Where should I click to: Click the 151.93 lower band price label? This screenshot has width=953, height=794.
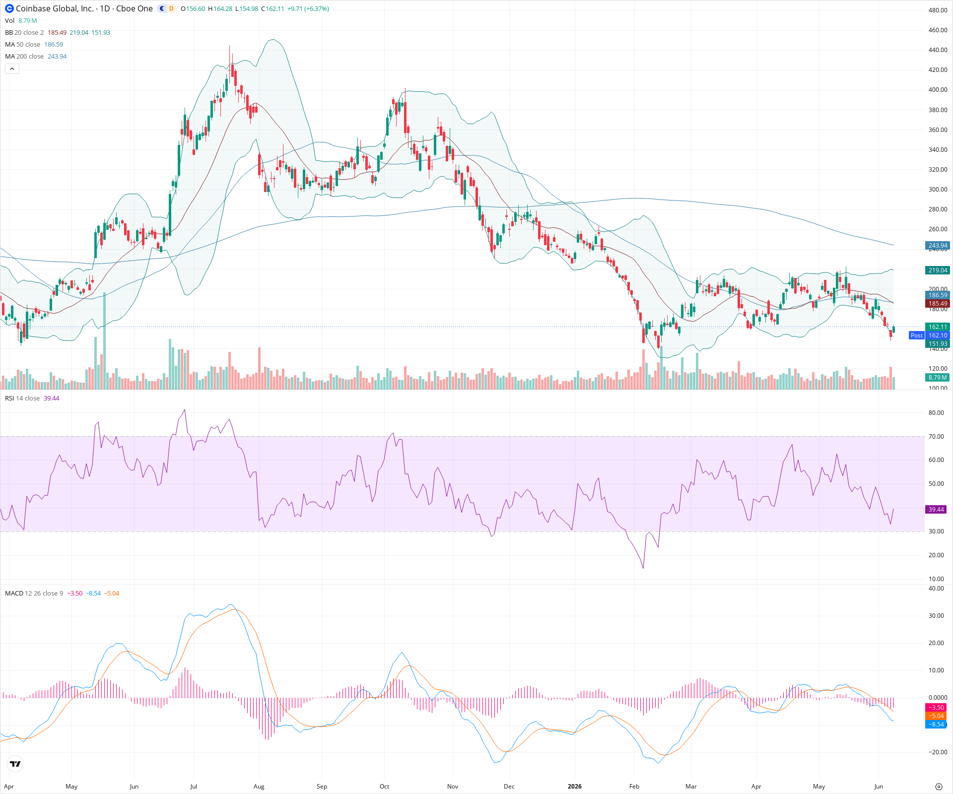coord(938,344)
